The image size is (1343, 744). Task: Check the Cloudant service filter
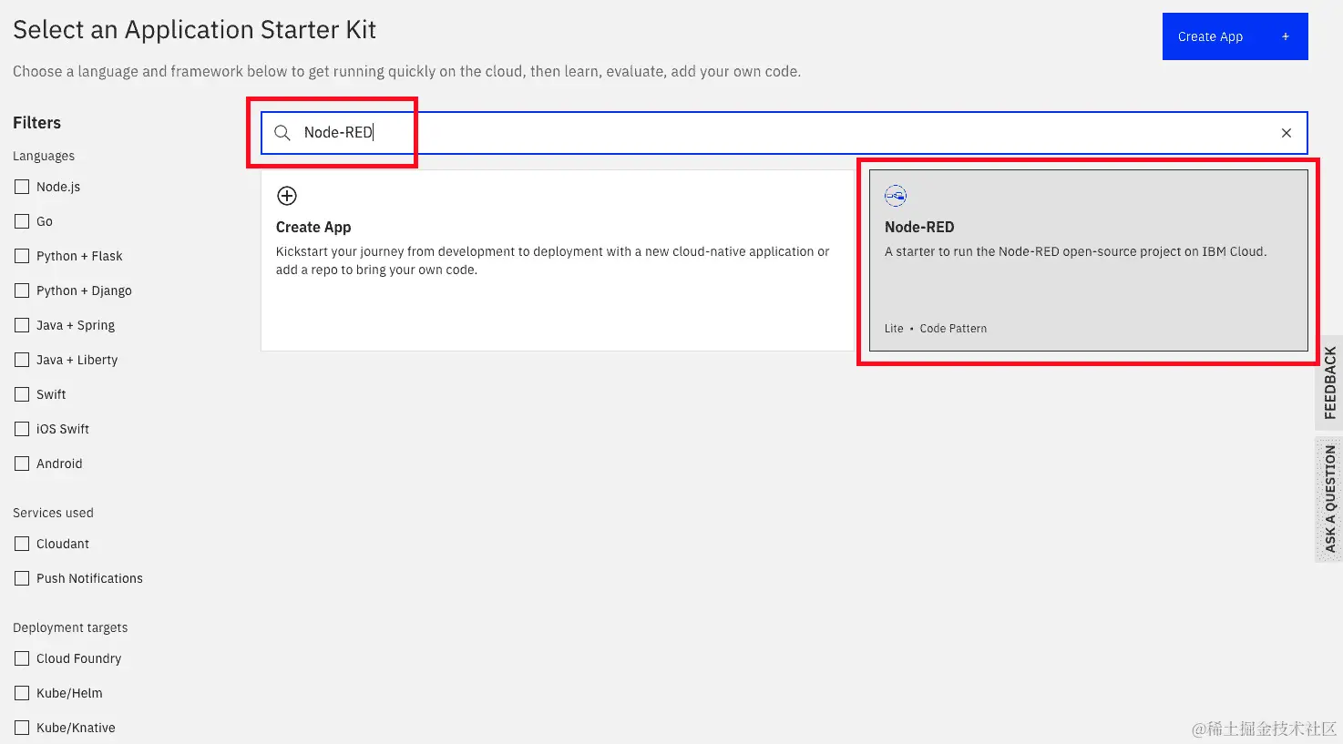(x=22, y=544)
